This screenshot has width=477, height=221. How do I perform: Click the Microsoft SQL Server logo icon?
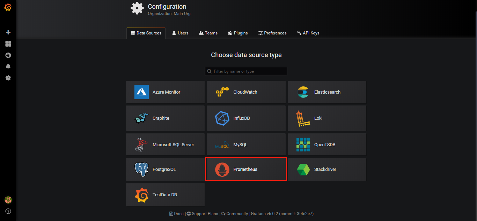(x=141, y=145)
